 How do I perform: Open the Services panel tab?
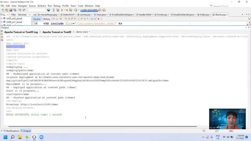(x=22, y=14)
